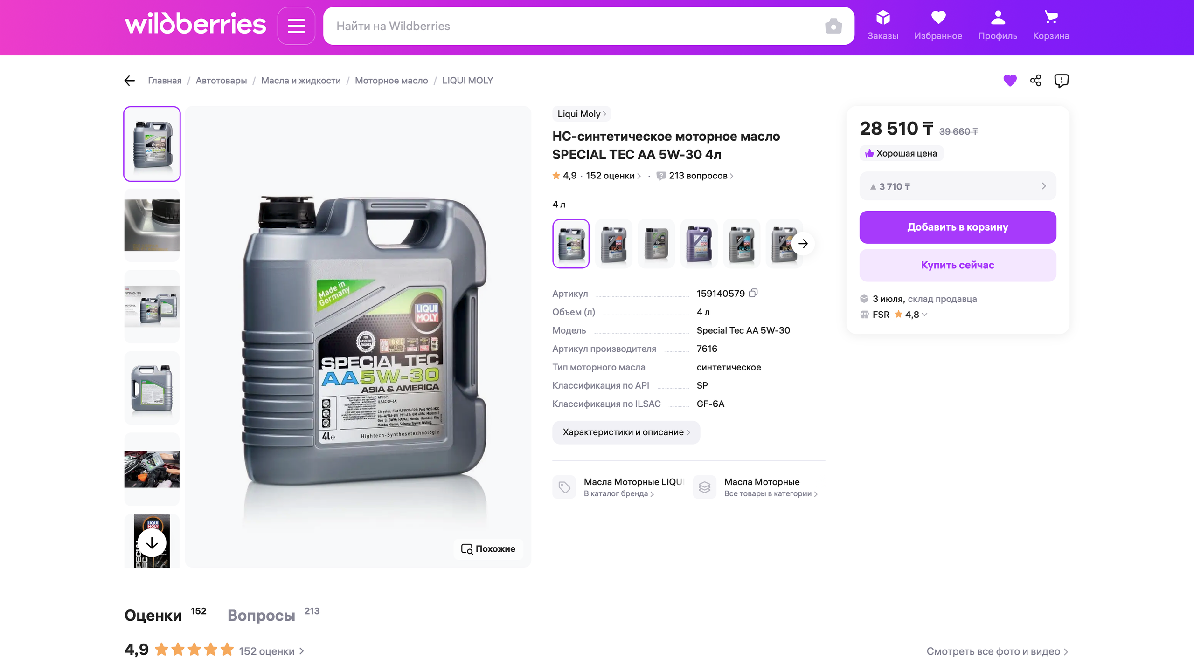Click Добавить в корзину button

tap(958, 227)
